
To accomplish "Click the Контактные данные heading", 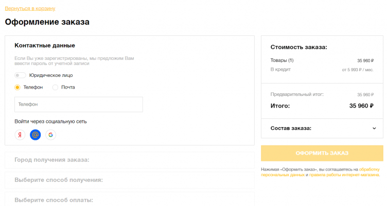I will click(45, 46).
